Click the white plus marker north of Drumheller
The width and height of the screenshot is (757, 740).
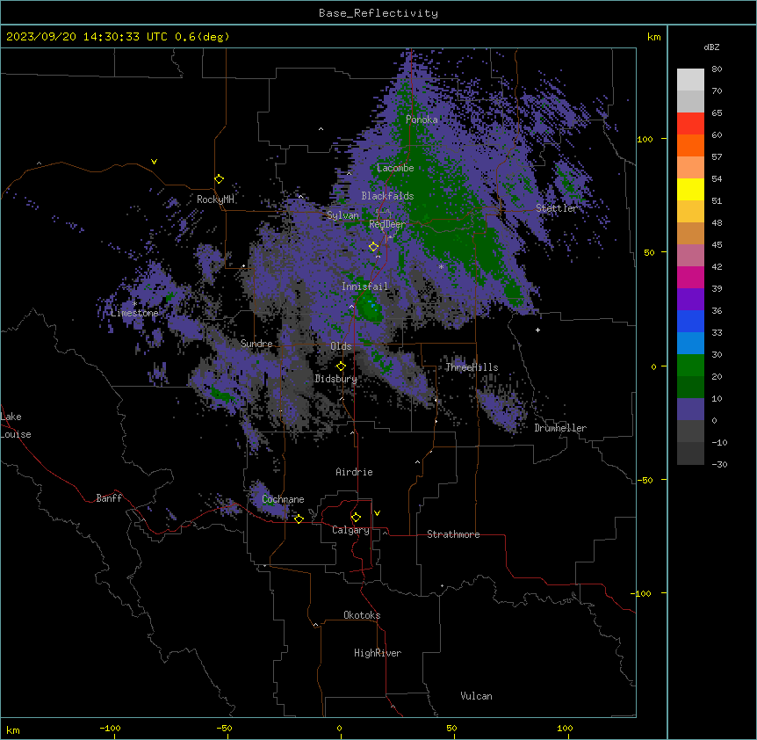coord(537,330)
